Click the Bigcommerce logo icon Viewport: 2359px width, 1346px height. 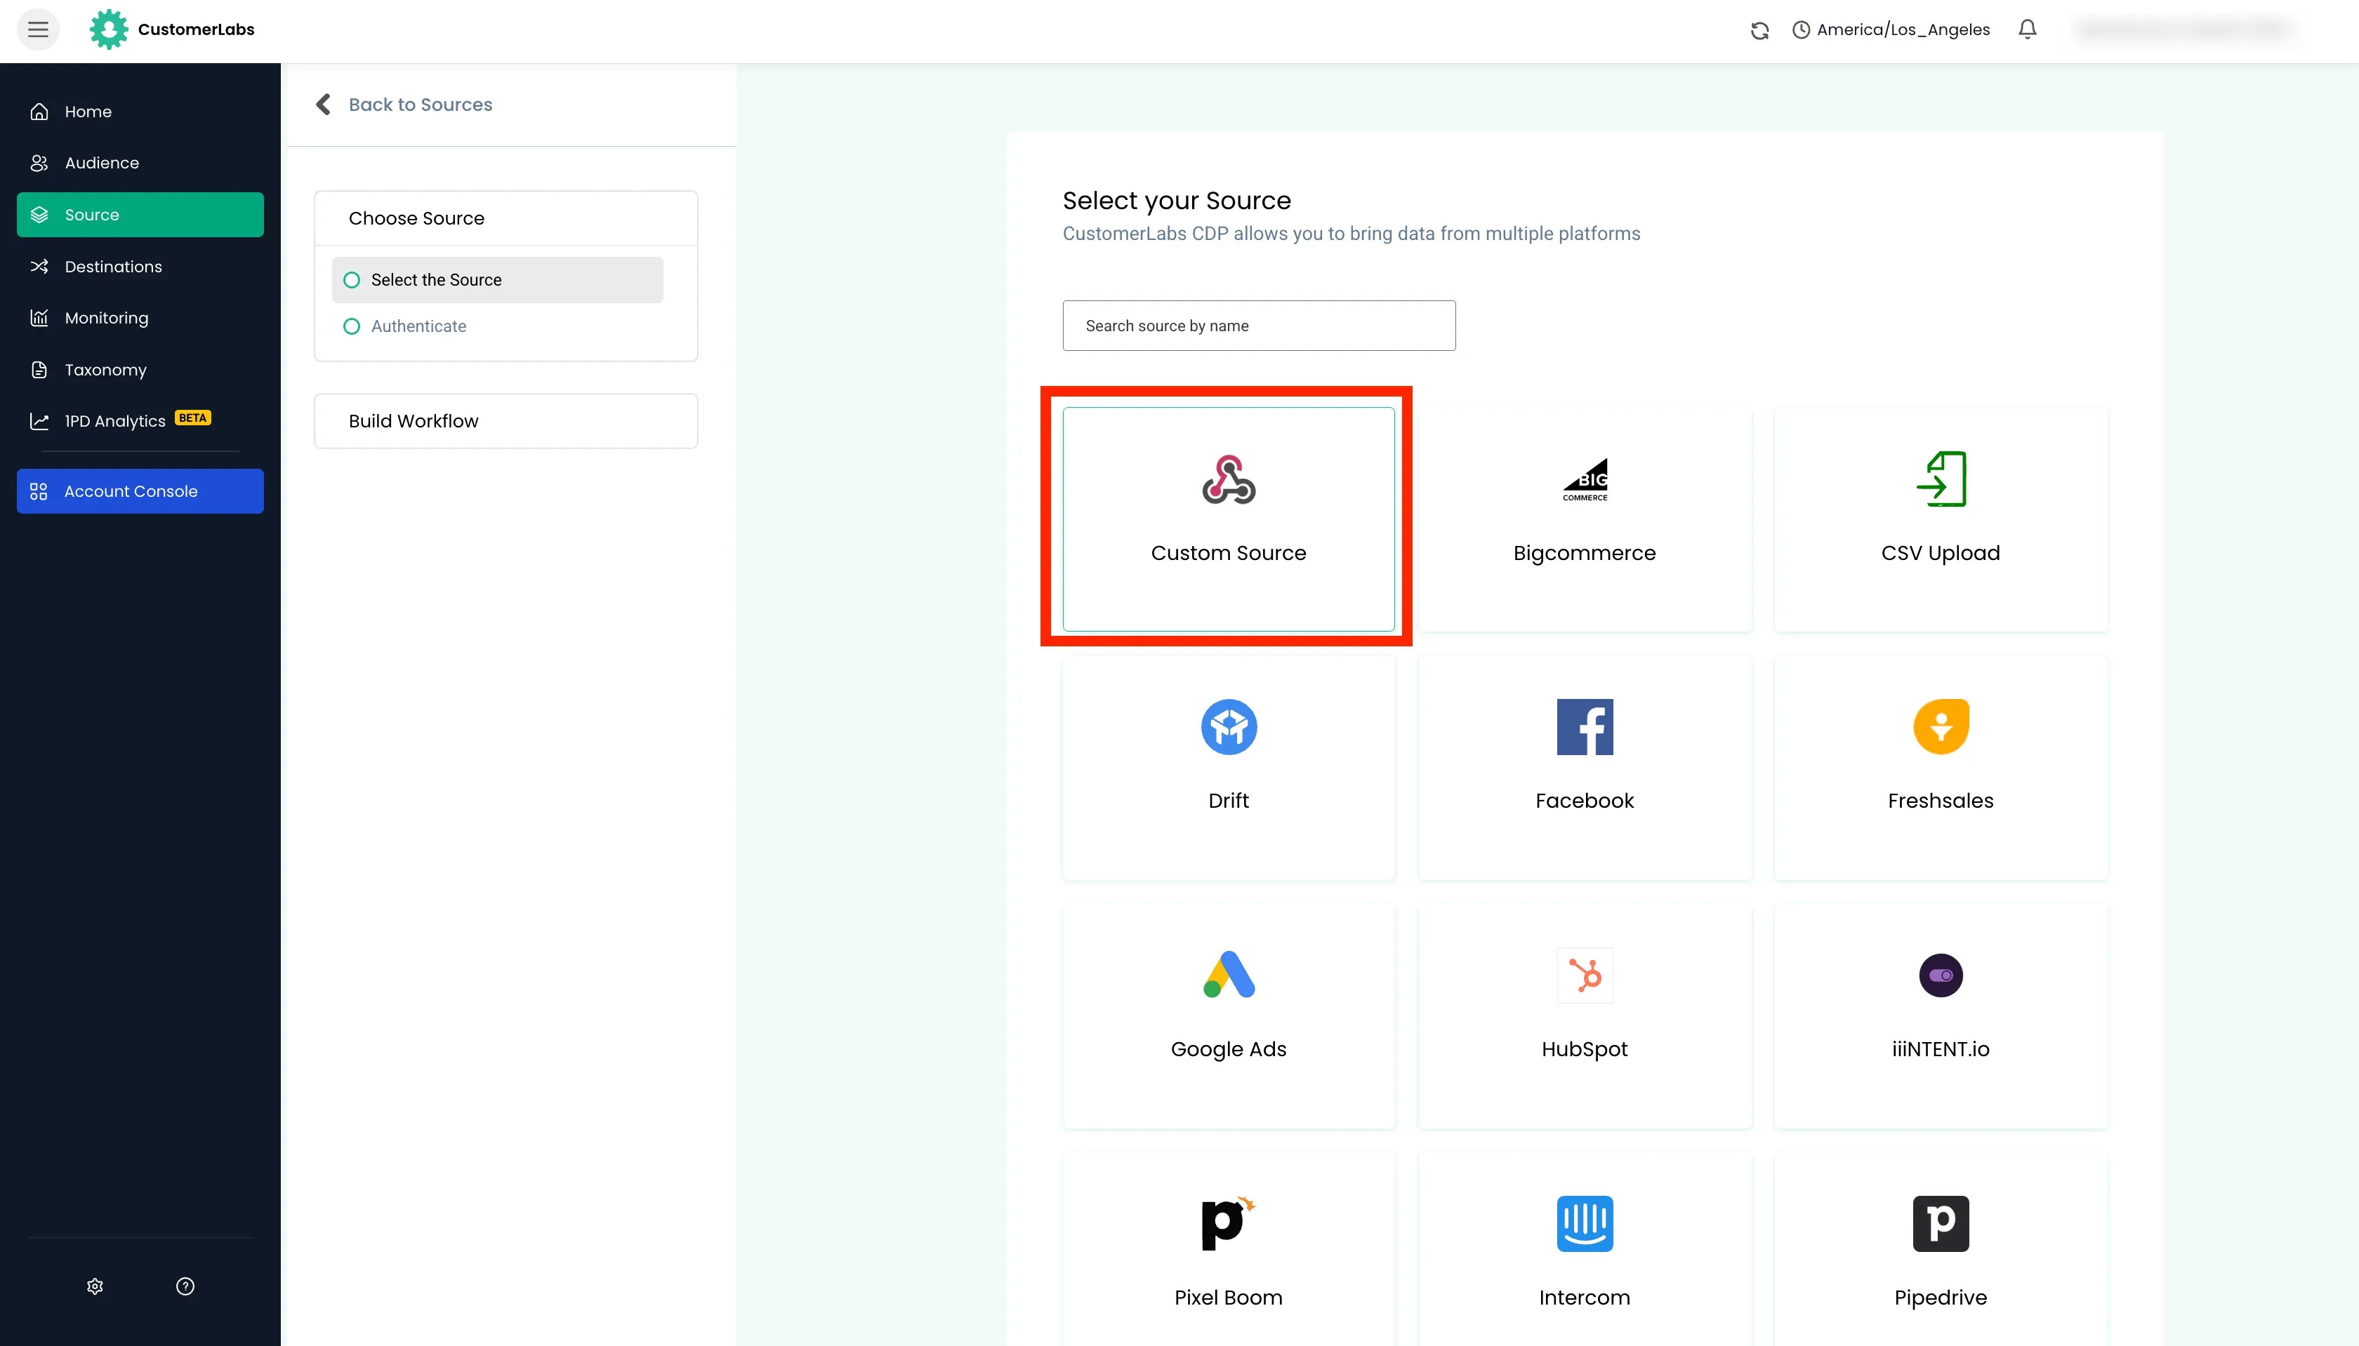point(1584,479)
